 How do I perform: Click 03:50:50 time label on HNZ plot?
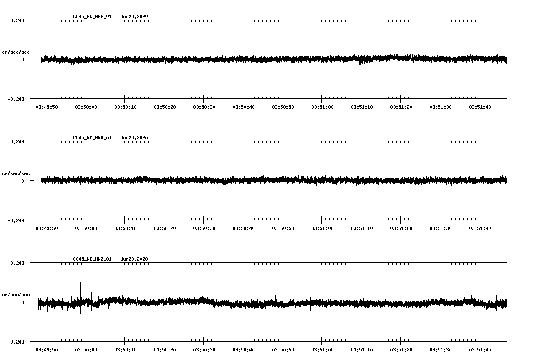[x=283, y=350]
